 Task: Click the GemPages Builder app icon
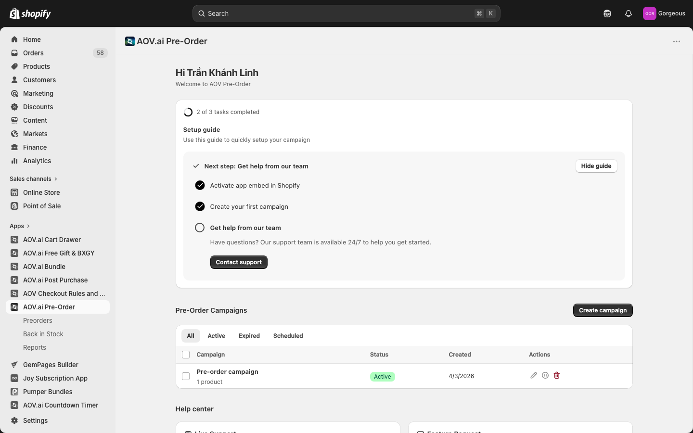coord(14,365)
